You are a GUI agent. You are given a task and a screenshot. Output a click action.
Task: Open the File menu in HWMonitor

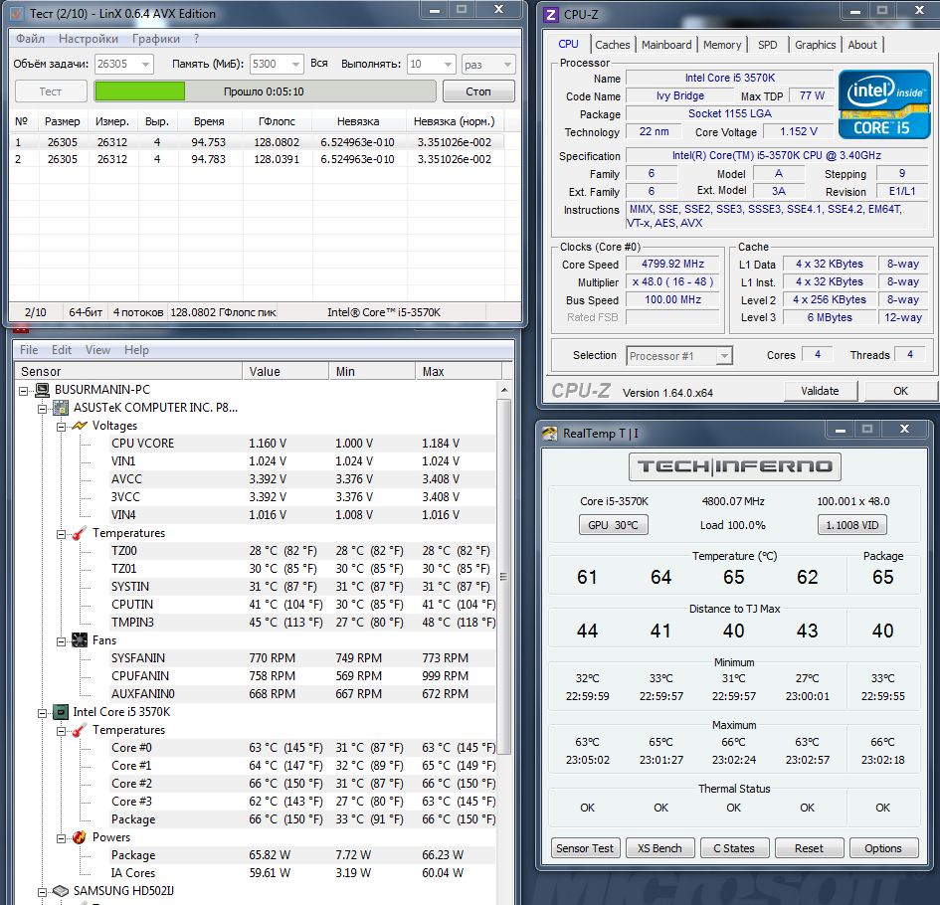[x=29, y=350]
